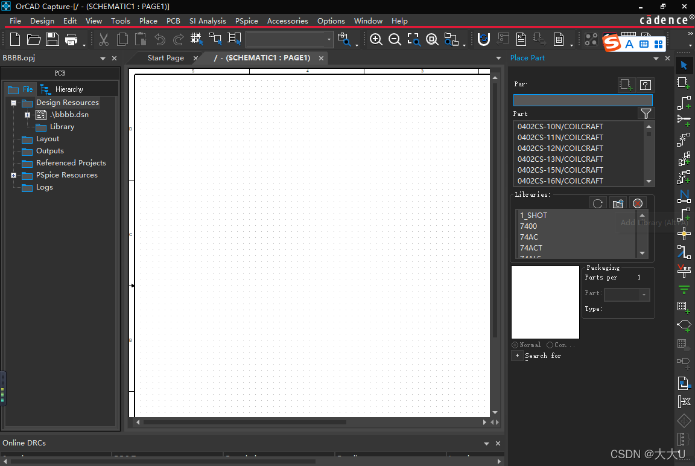Select 0402CS-16N/COILCRAFT in part list
695x466 pixels.
click(560, 181)
